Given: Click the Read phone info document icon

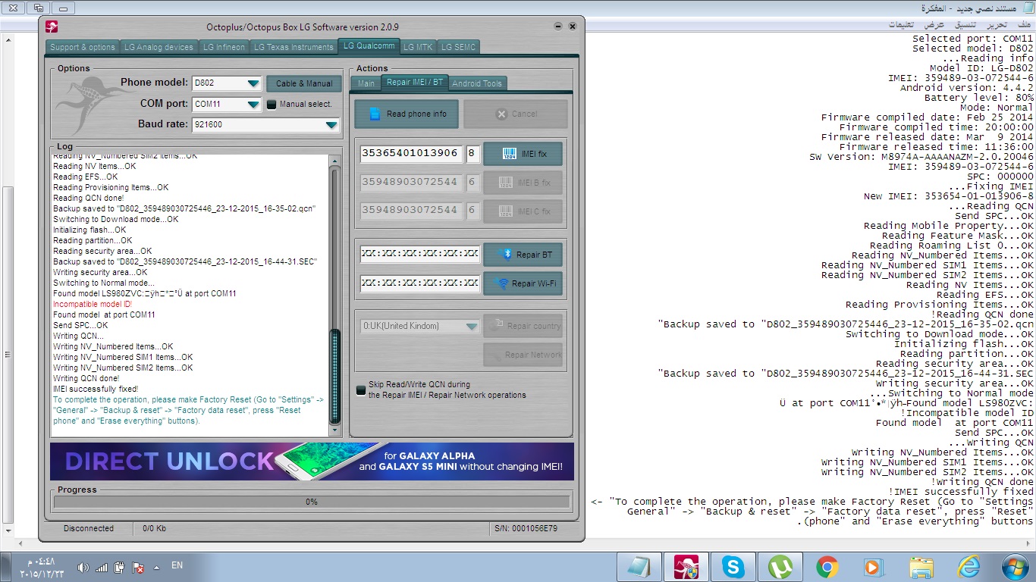Looking at the screenshot, I should pos(374,114).
